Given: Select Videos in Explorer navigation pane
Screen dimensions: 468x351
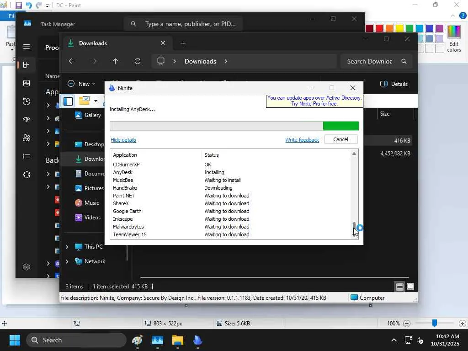Looking at the screenshot, I should (88, 218).
